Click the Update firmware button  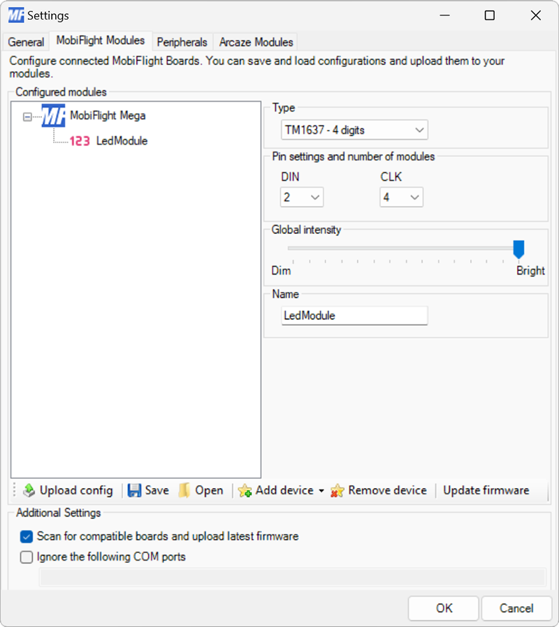click(486, 490)
